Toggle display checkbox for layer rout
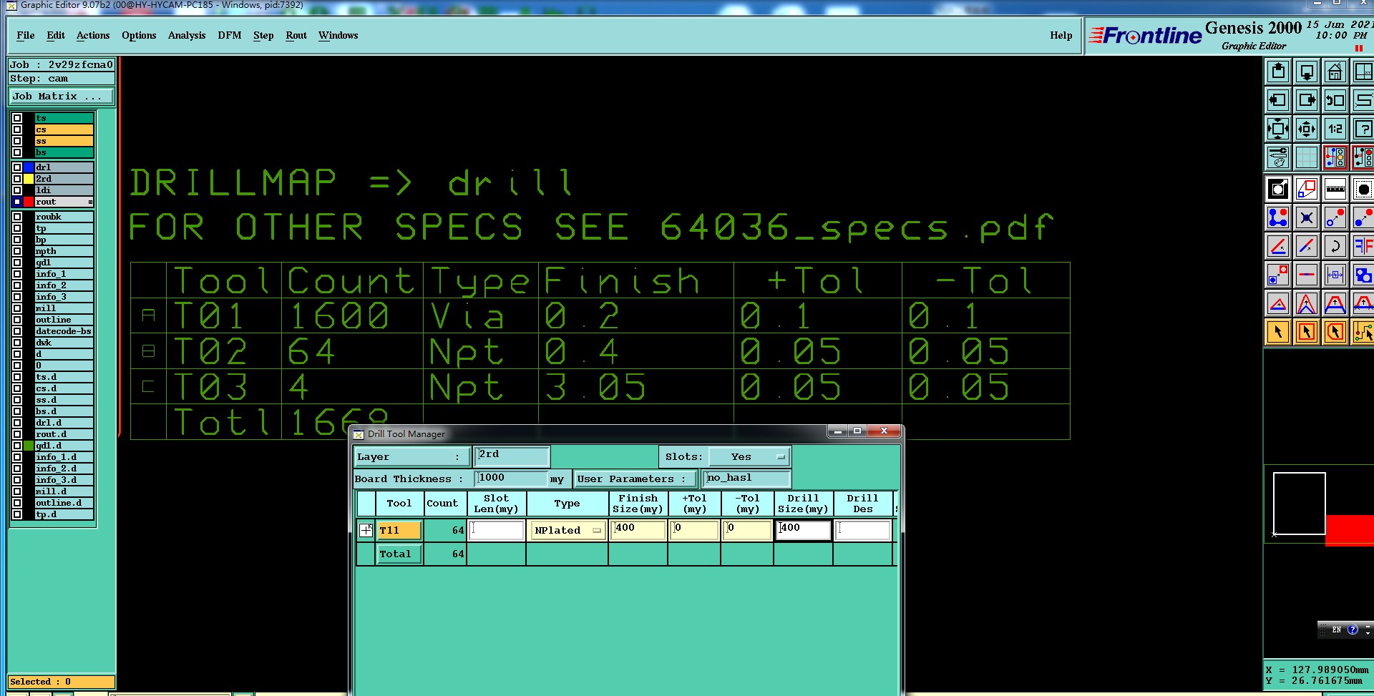 [17, 202]
